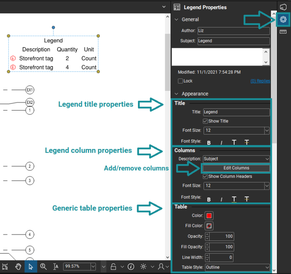The height and width of the screenshot is (274, 291).
Task: Click document scrollbar up arrow
Action: point(167,17)
